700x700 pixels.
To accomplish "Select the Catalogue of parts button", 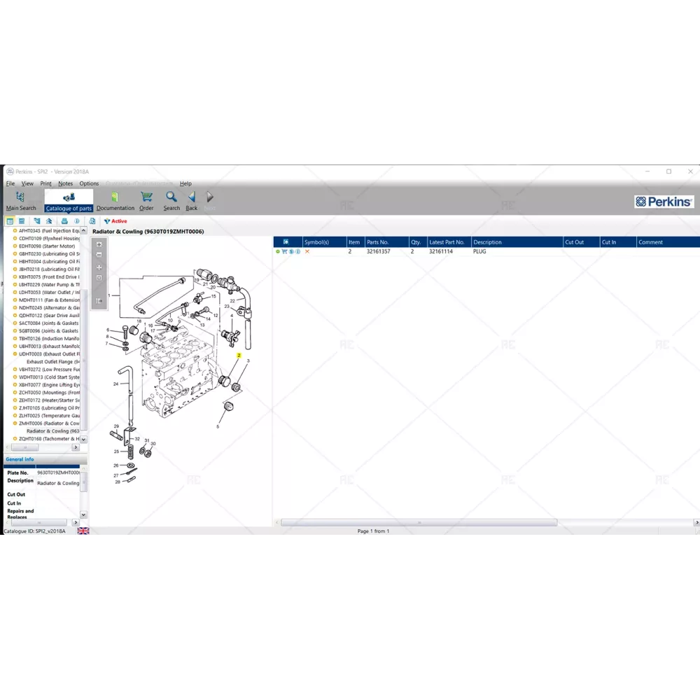I will pos(69,201).
